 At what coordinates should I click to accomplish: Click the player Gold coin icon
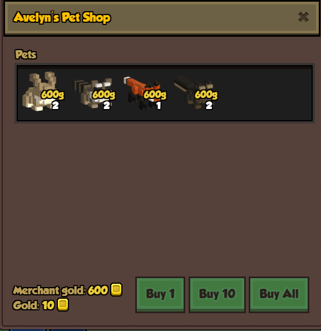(63, 304)
